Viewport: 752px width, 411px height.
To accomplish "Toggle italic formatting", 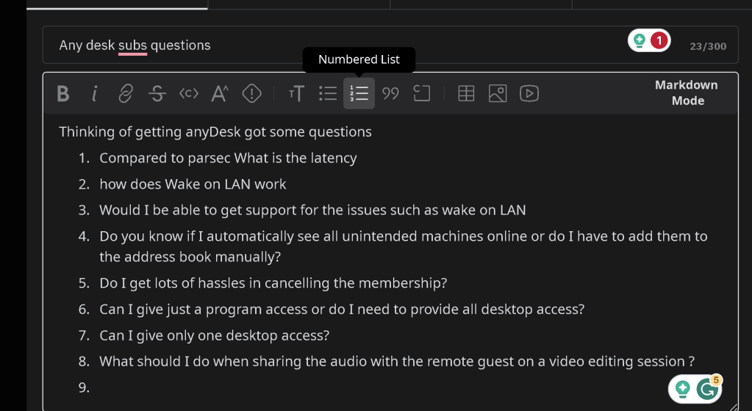I will (95, 93).
